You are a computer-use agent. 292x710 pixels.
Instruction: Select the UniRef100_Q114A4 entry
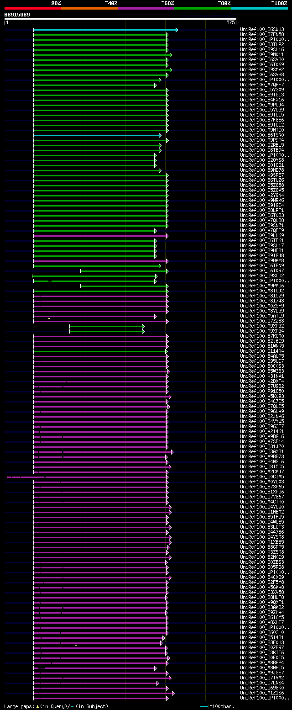(x=262, y=351)
